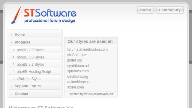Select Products in the sidebar menu

(x=35, y=42)
